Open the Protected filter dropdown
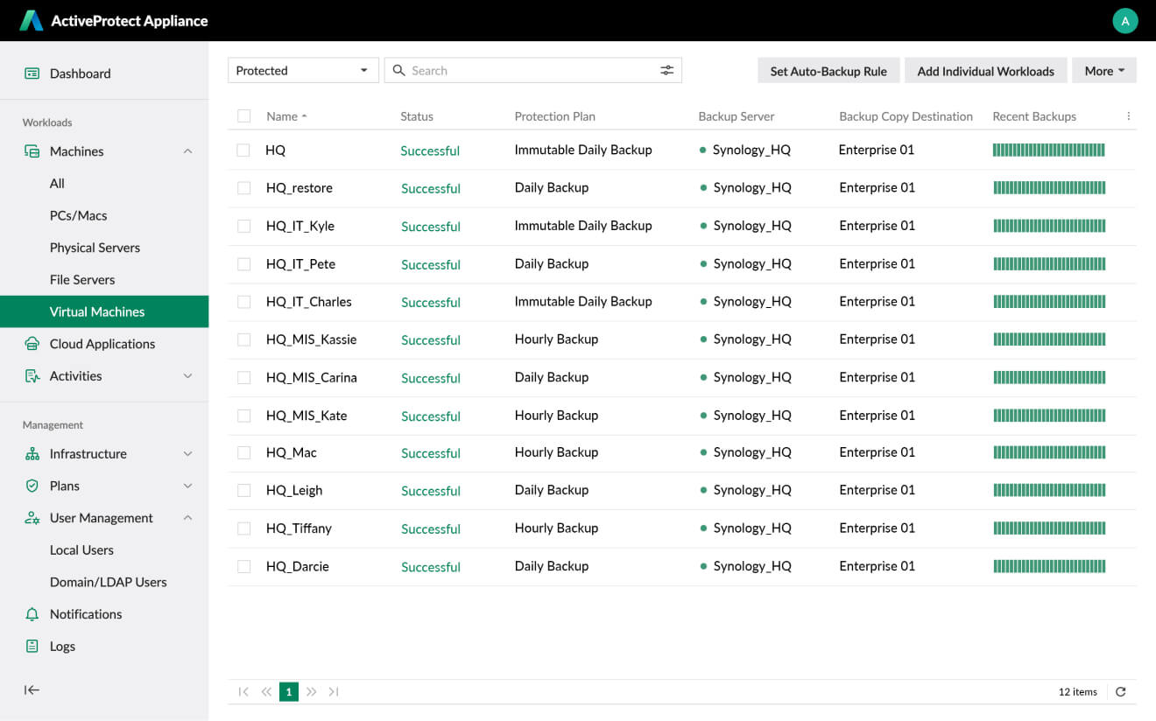This screenshot has height=721, width=1156. point(303,71)
